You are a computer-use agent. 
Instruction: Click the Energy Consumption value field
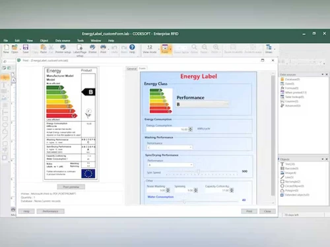pos(168,129)
